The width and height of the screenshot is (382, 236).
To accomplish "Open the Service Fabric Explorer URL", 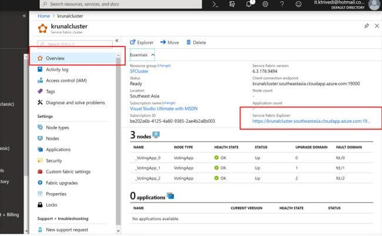I will click(311, 121).
